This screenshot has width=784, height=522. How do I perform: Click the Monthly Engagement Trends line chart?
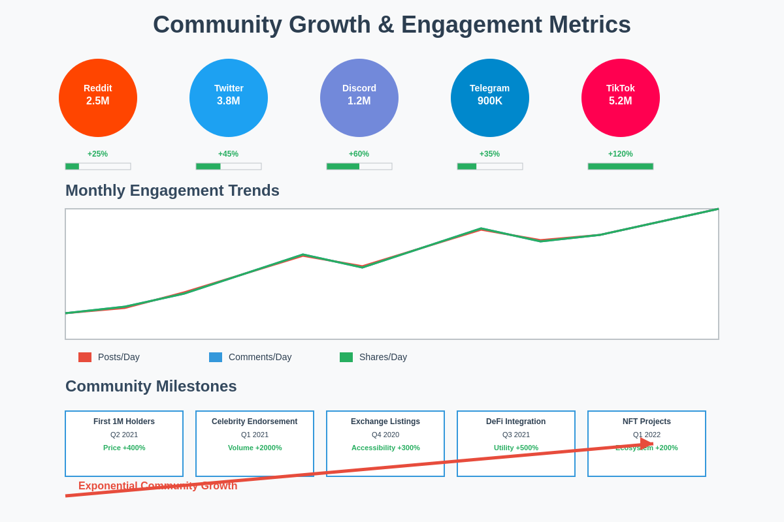pos(392,274)
